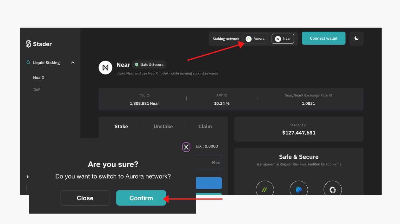Screen dimensions: 400x224
Task: Click the exchange rate value 1.0831
Action: coord(308,103)
